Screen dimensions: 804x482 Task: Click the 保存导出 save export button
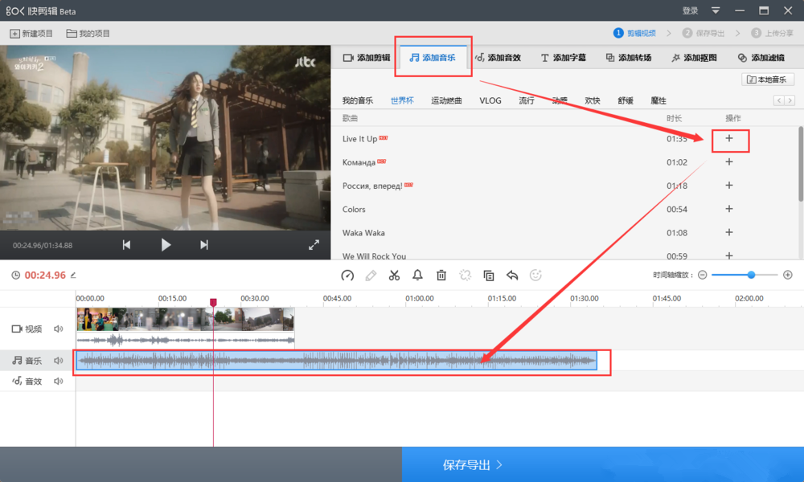pos(473,464)
